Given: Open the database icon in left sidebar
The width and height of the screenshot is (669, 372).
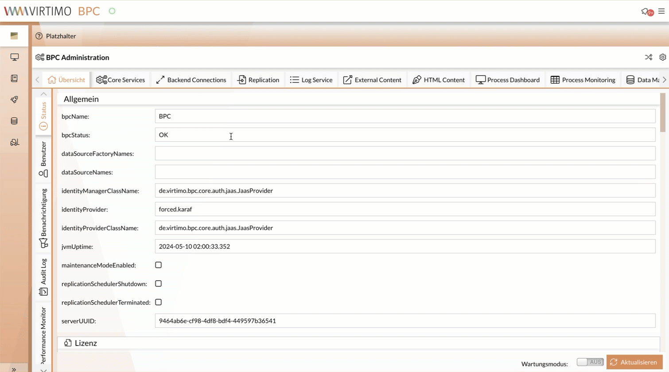Looking at the screenshot, I should (x=14, y=121).
